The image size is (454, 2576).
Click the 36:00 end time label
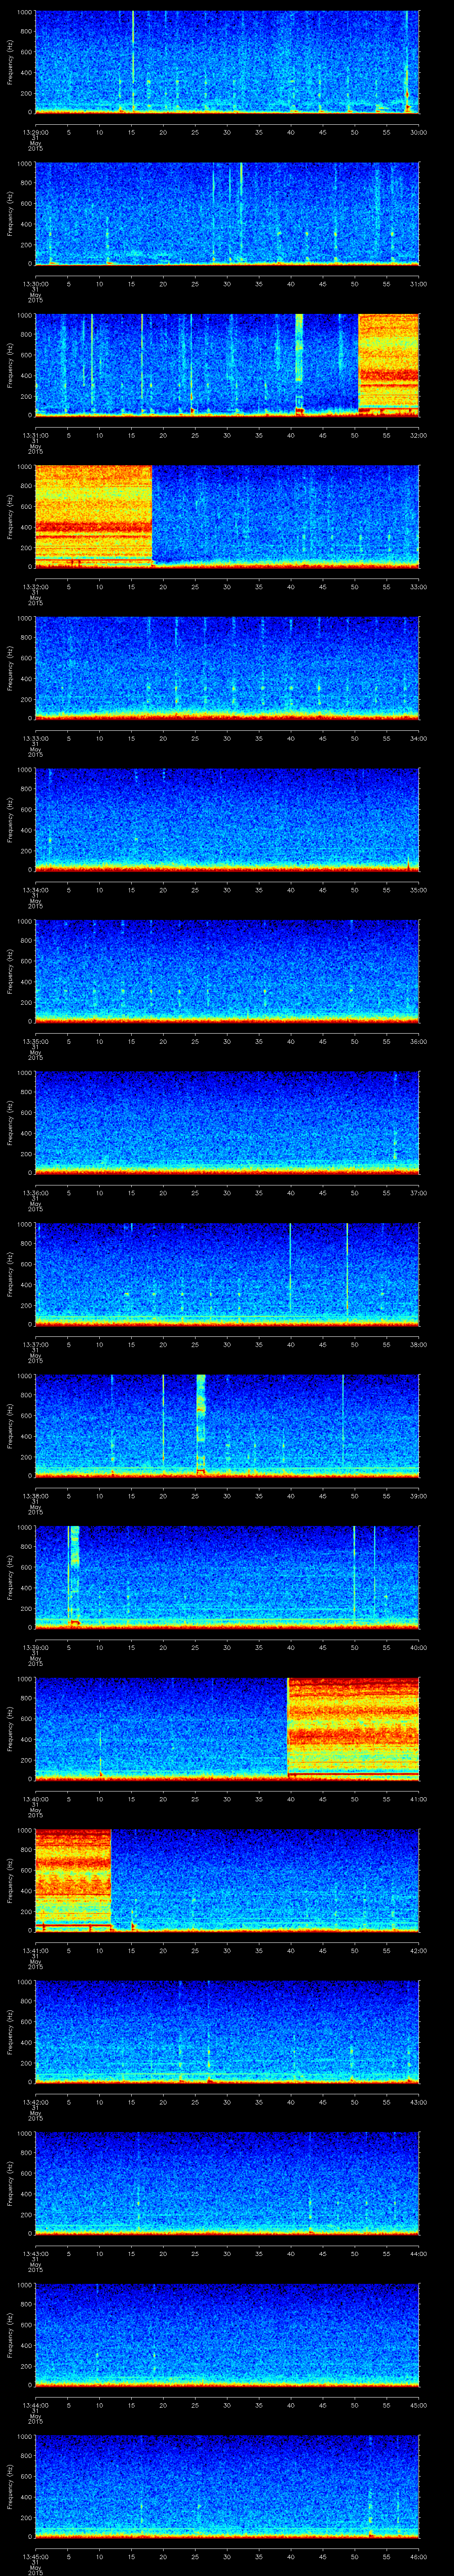click(x=418, y=1041)
